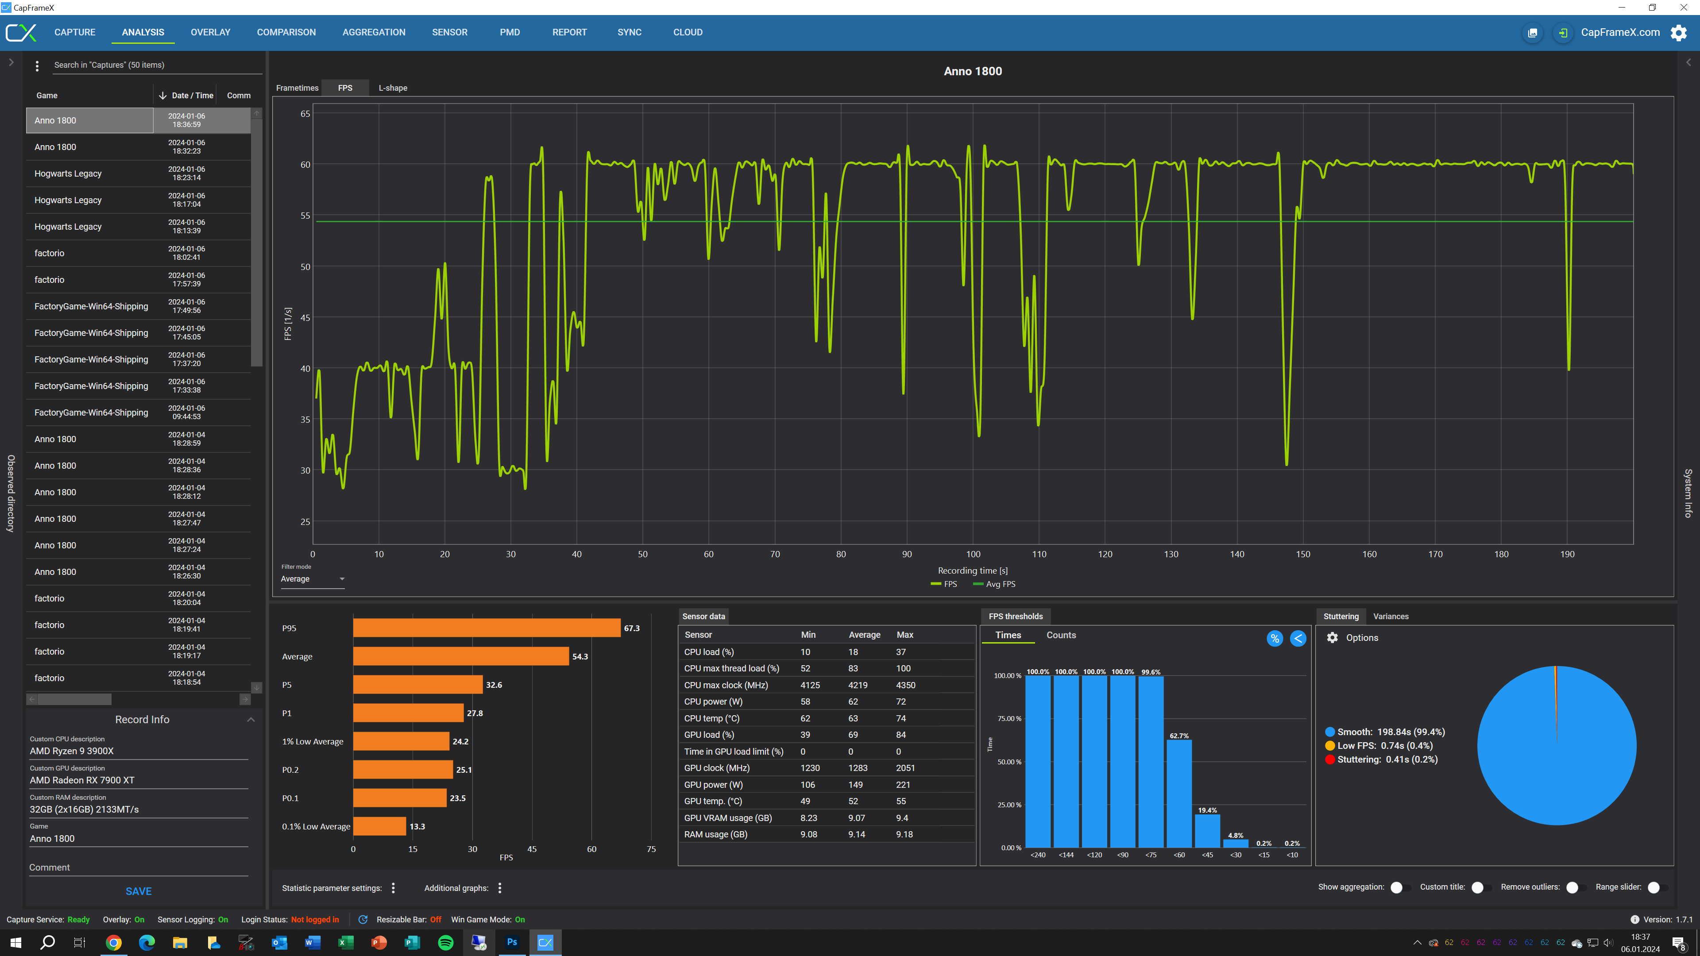
Task: Open Statistic parameter settings three-dot menu
Action: click(x=393, y=887)
